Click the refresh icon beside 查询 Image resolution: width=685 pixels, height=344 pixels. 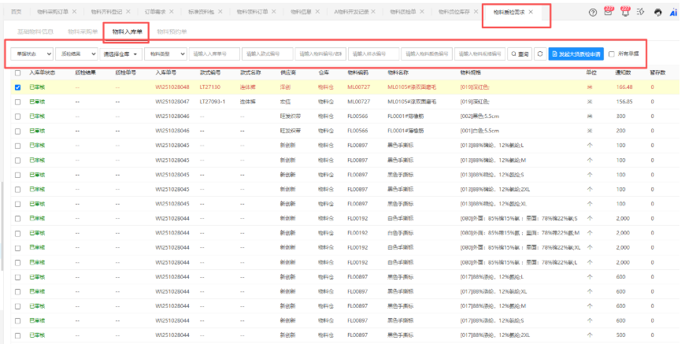pos(539,54)
